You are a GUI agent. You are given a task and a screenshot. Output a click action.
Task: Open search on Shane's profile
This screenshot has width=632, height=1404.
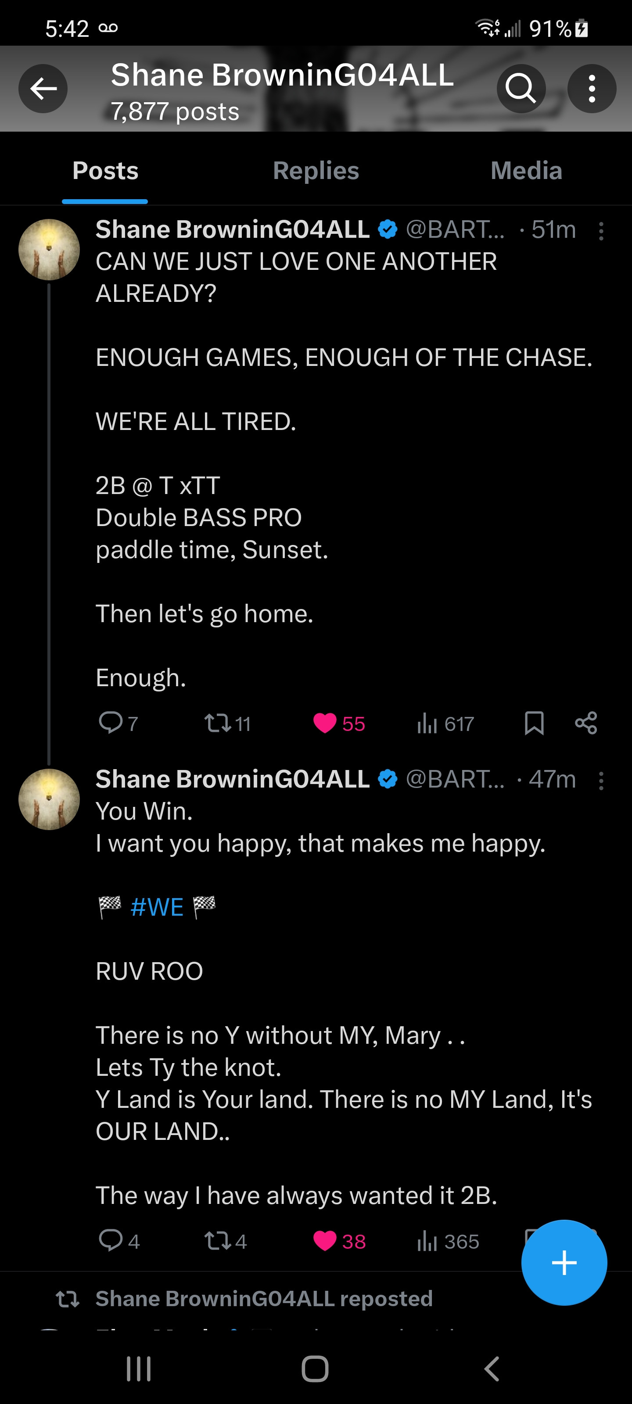(x=521, y=88)
